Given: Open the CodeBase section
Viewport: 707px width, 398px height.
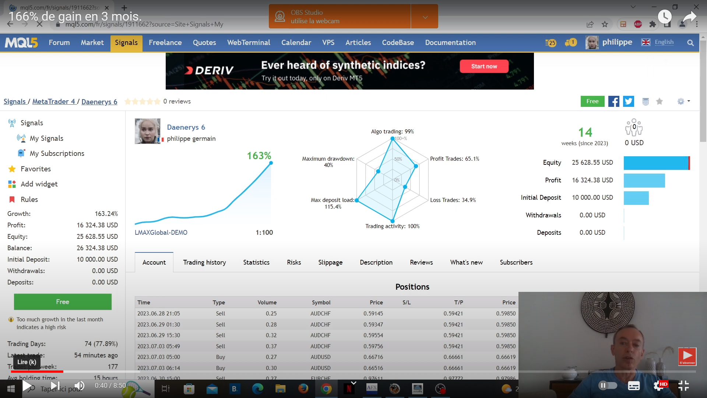Looking at the screenshot, I should (x=398, y=42).
